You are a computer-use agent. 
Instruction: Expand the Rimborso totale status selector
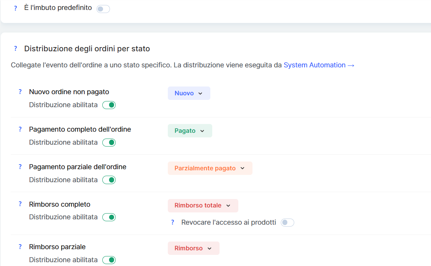tap(203, 206)
